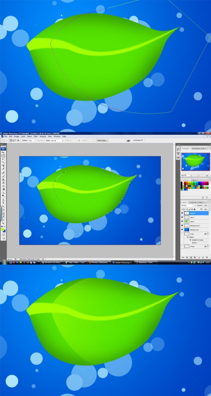
Task: Click the background color blue swatch
Action: coord(4,231)
